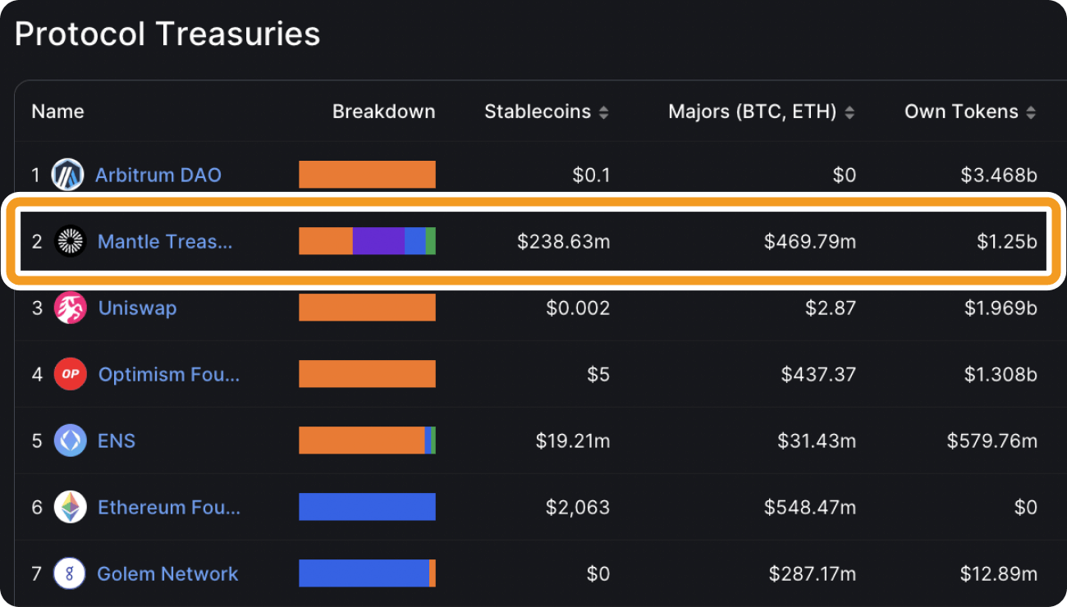Click the Golem Network logo icon
The height and width of the screenshot is (607, 1067).
tap(70, 573)
